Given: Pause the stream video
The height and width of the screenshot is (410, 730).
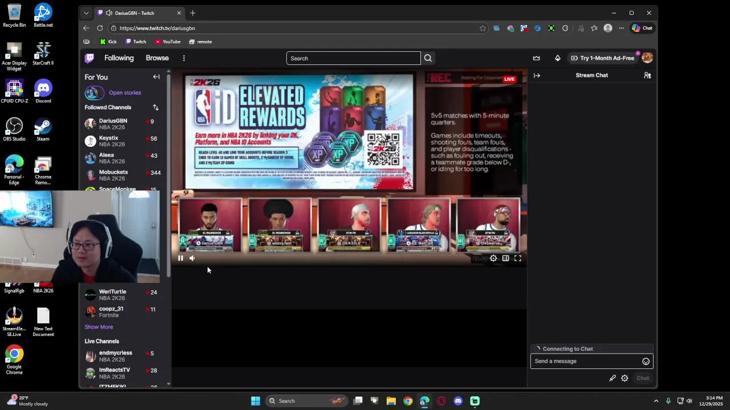Looking at the screenshot, I should 180,259.
